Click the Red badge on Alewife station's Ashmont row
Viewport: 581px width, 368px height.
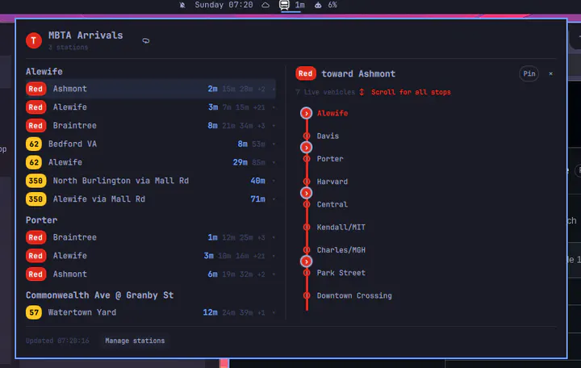click(36, 89)
